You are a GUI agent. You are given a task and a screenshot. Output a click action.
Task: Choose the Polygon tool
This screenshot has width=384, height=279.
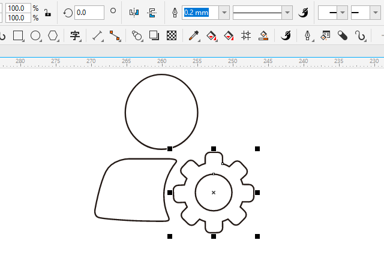(53, 36)
